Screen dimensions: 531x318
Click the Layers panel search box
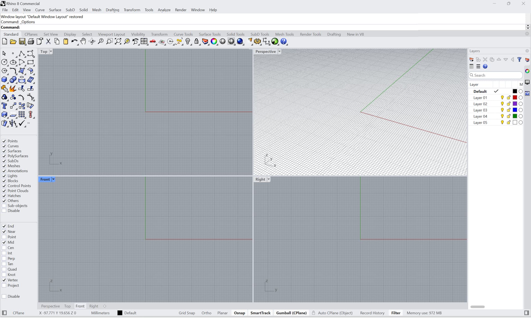495,75
